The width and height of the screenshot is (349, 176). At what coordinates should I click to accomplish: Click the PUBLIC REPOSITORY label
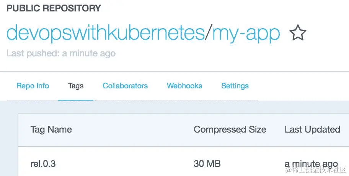pos(54,8)
